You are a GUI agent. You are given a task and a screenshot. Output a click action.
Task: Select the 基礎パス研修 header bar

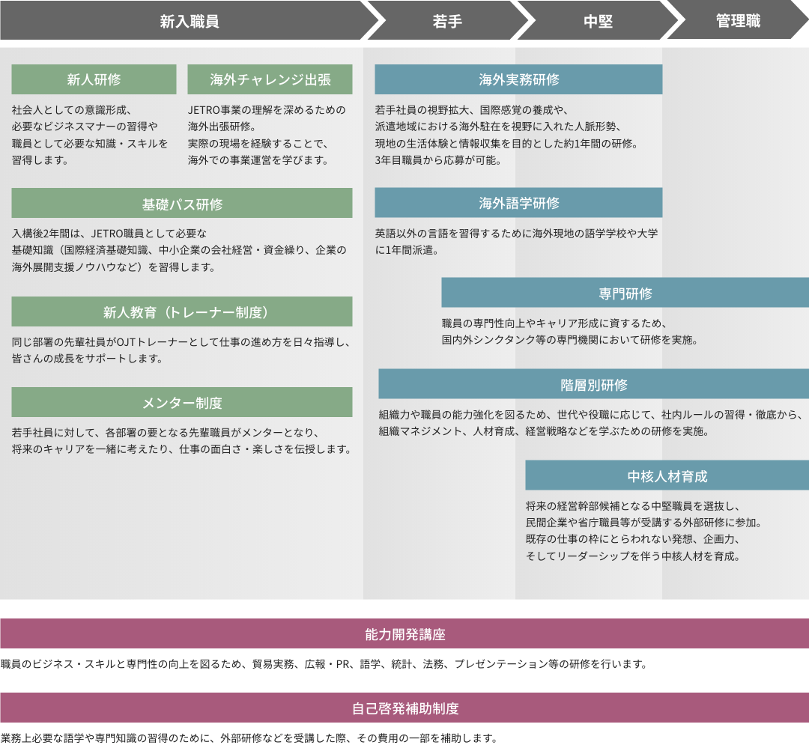(182, 204)
